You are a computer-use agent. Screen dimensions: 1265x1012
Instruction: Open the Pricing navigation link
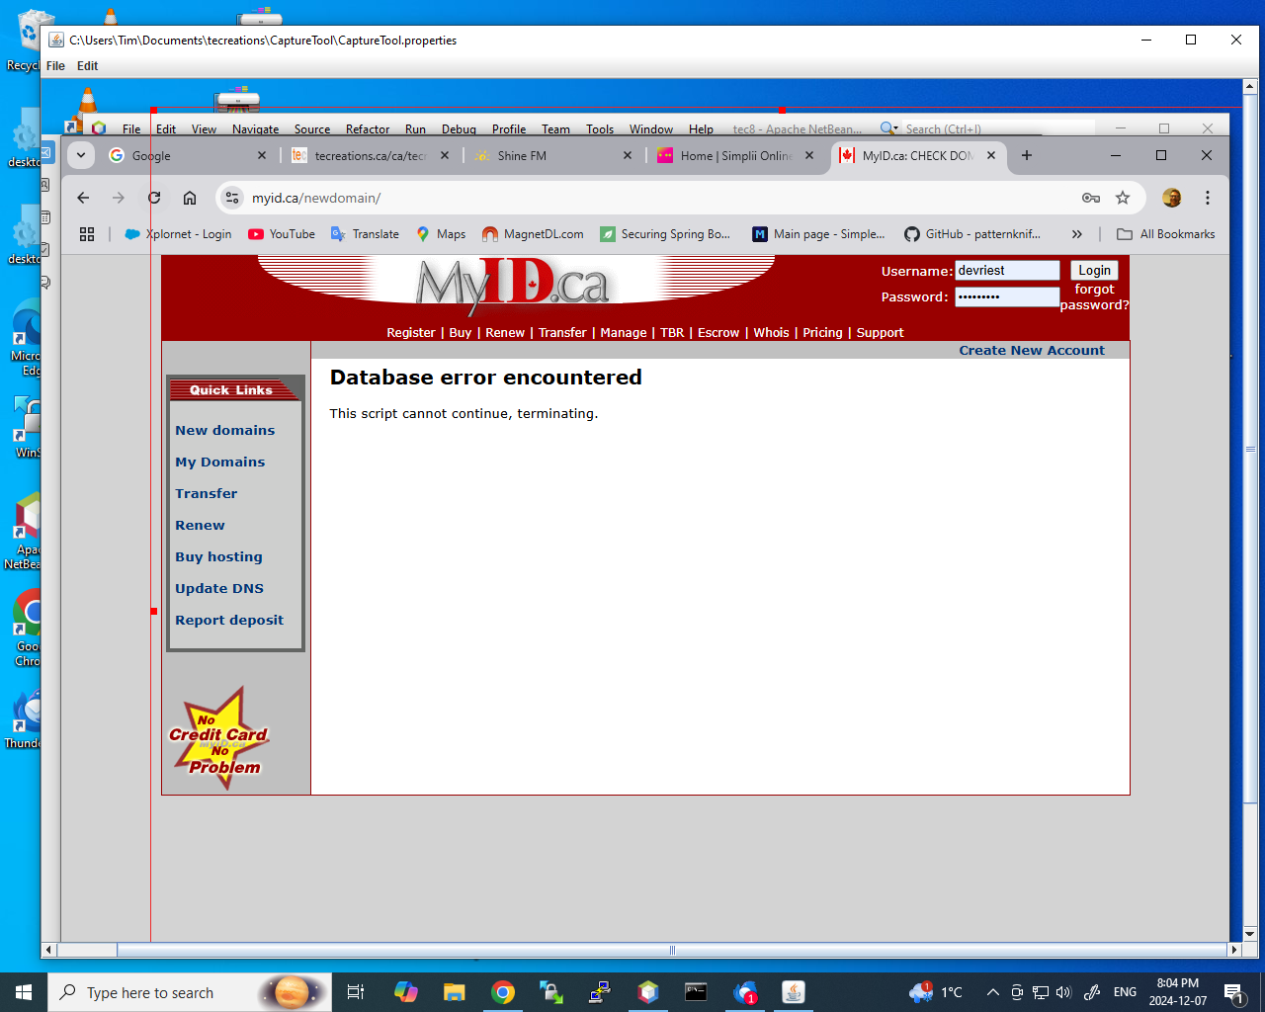[822, 333]
